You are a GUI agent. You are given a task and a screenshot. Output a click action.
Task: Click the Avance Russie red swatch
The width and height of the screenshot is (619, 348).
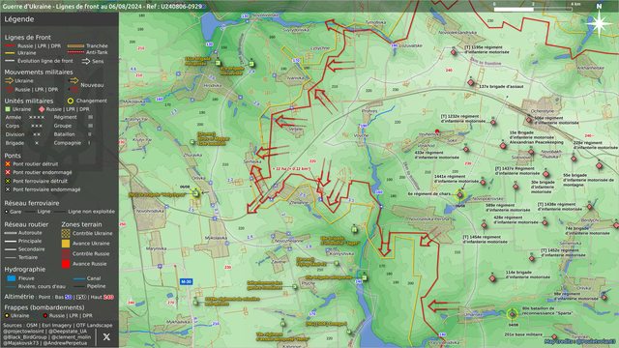point(66,264)
